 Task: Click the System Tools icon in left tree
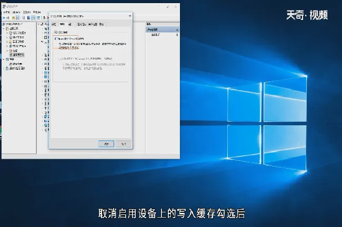tap(7, 28)
